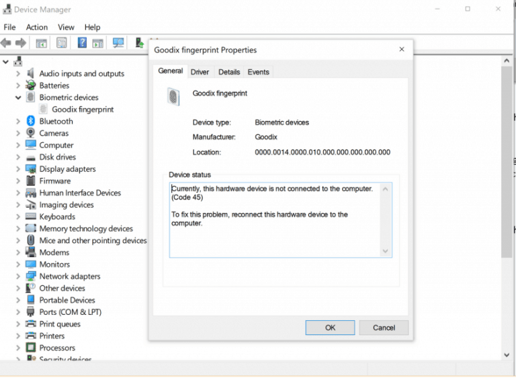The height and width of the screenshot is (378, 516).
Task: Click the Location value text
Action: tap(322, 152)
